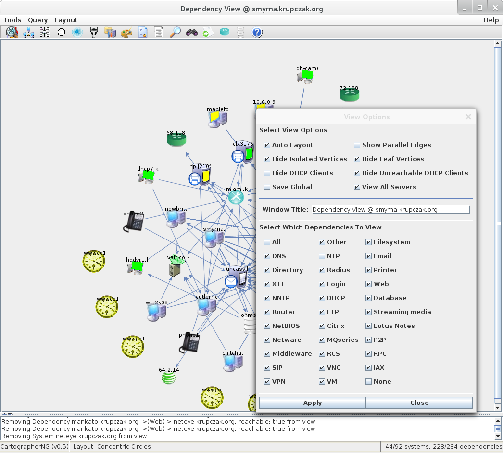Open the Layout menu

click(66, 20)
